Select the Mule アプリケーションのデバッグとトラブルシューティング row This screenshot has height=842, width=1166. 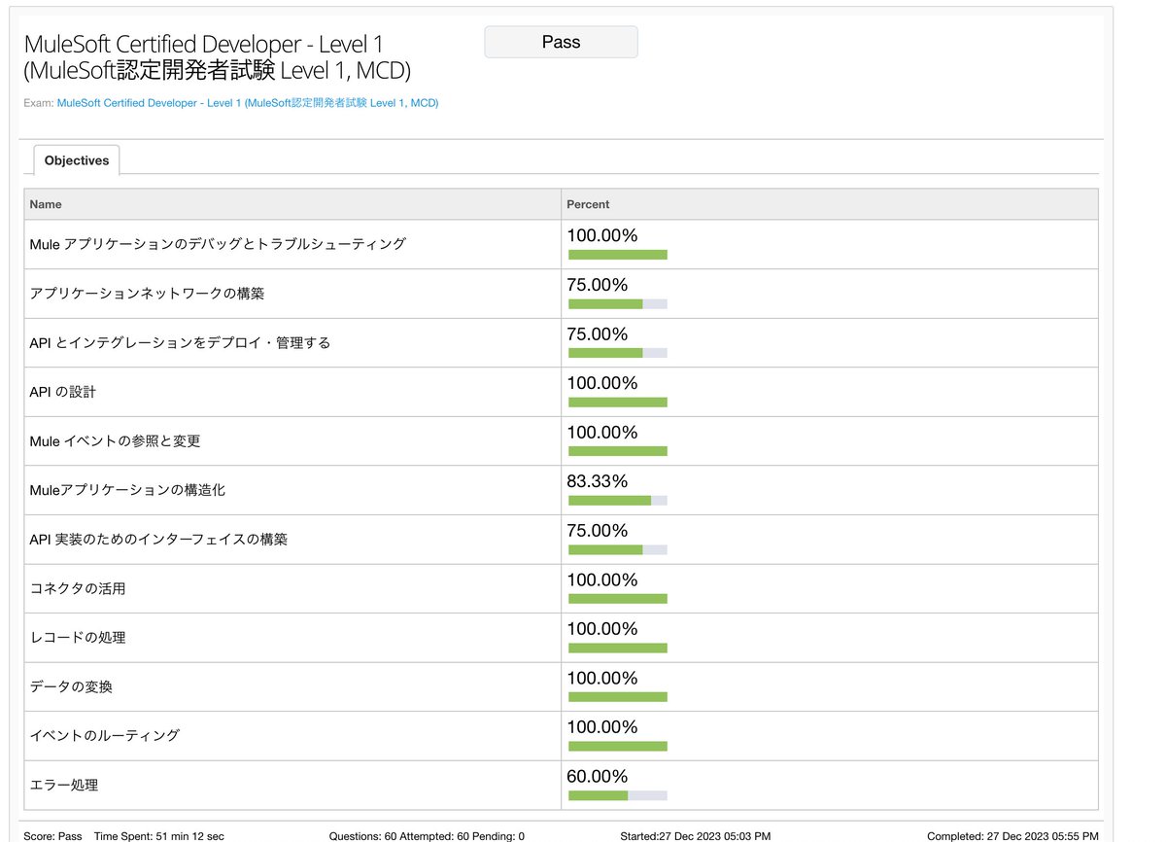click(x=561, y=244)
